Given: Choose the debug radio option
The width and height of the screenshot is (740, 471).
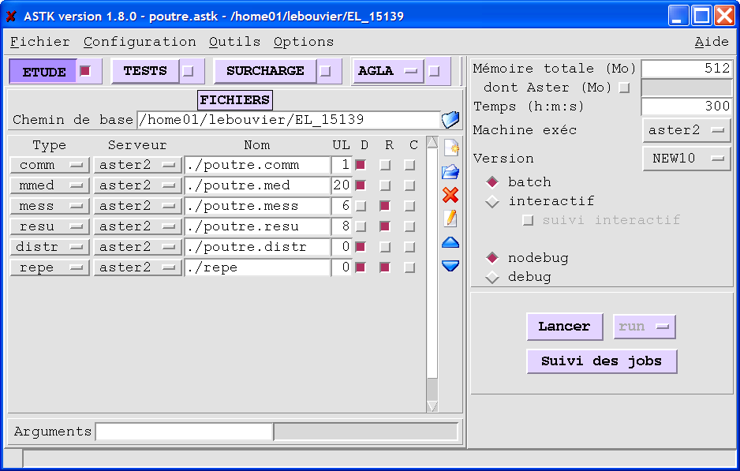Looking at the screenshot, I should click(492, 277).
